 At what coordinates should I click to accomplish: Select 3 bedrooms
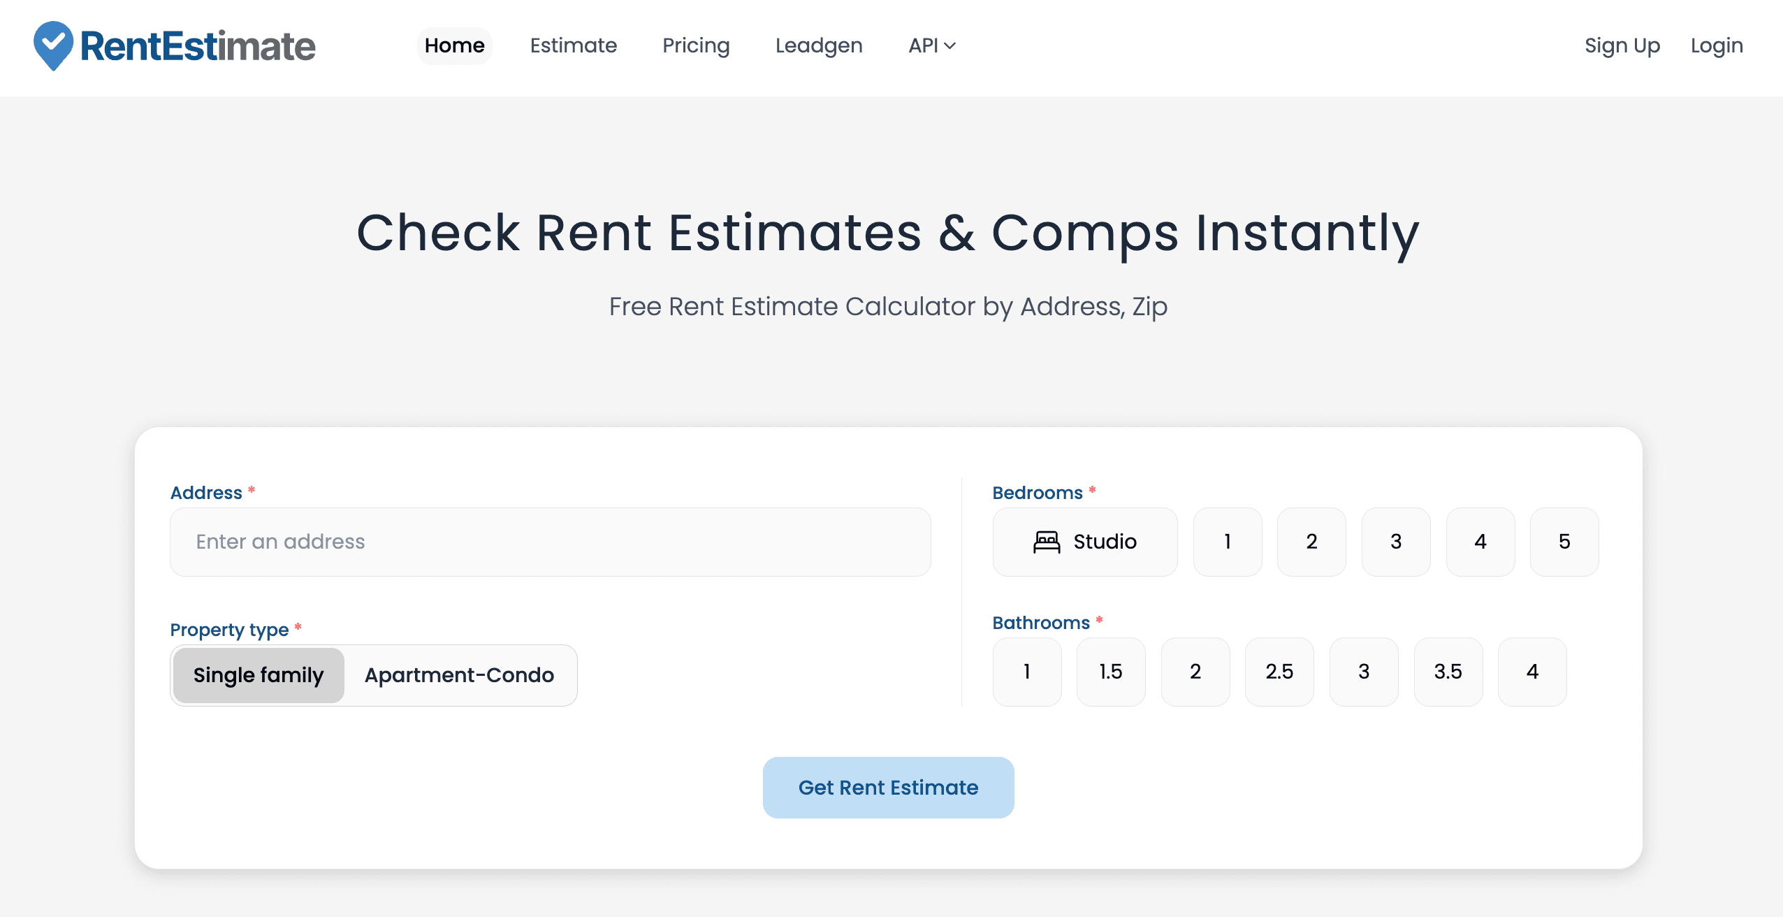tap(1395, 542)
